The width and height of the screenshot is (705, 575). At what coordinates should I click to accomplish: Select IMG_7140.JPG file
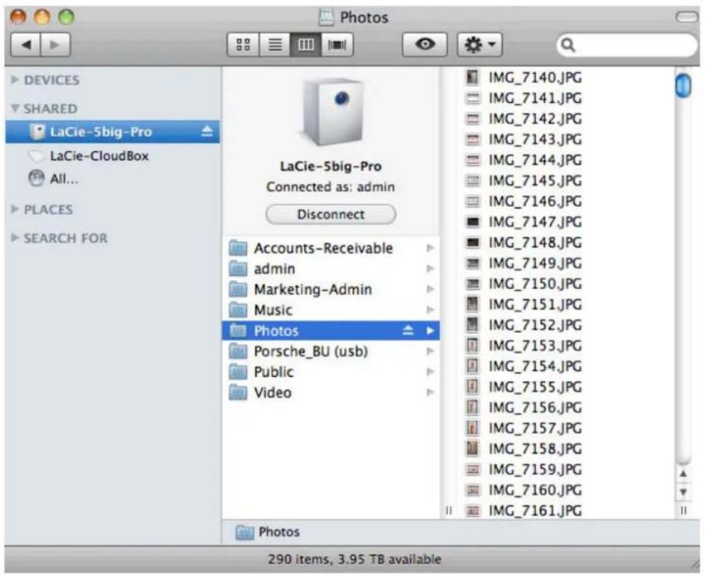[535, 77]
